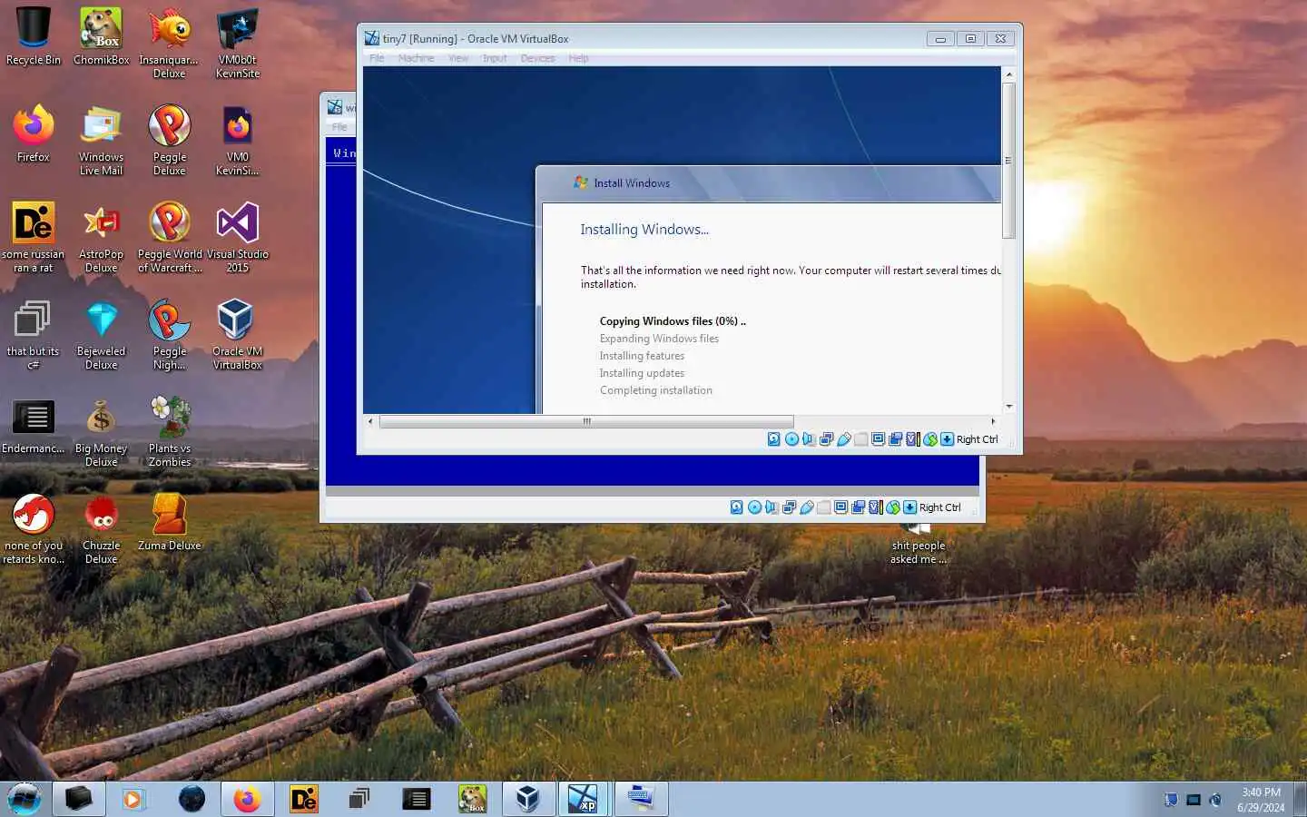Select AstroPop Deluxe desktop icon
Screen dimensions: 1307x817
101,238
